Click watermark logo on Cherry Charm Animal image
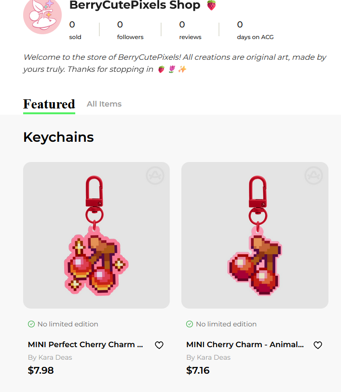The image size is (341, 392). click(314, 176)
